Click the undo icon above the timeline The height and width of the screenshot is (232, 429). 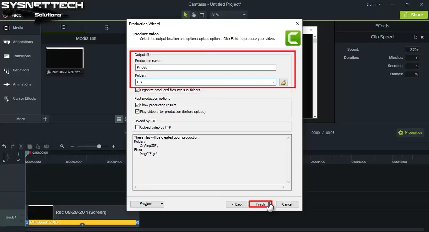(x=4, y=146)
